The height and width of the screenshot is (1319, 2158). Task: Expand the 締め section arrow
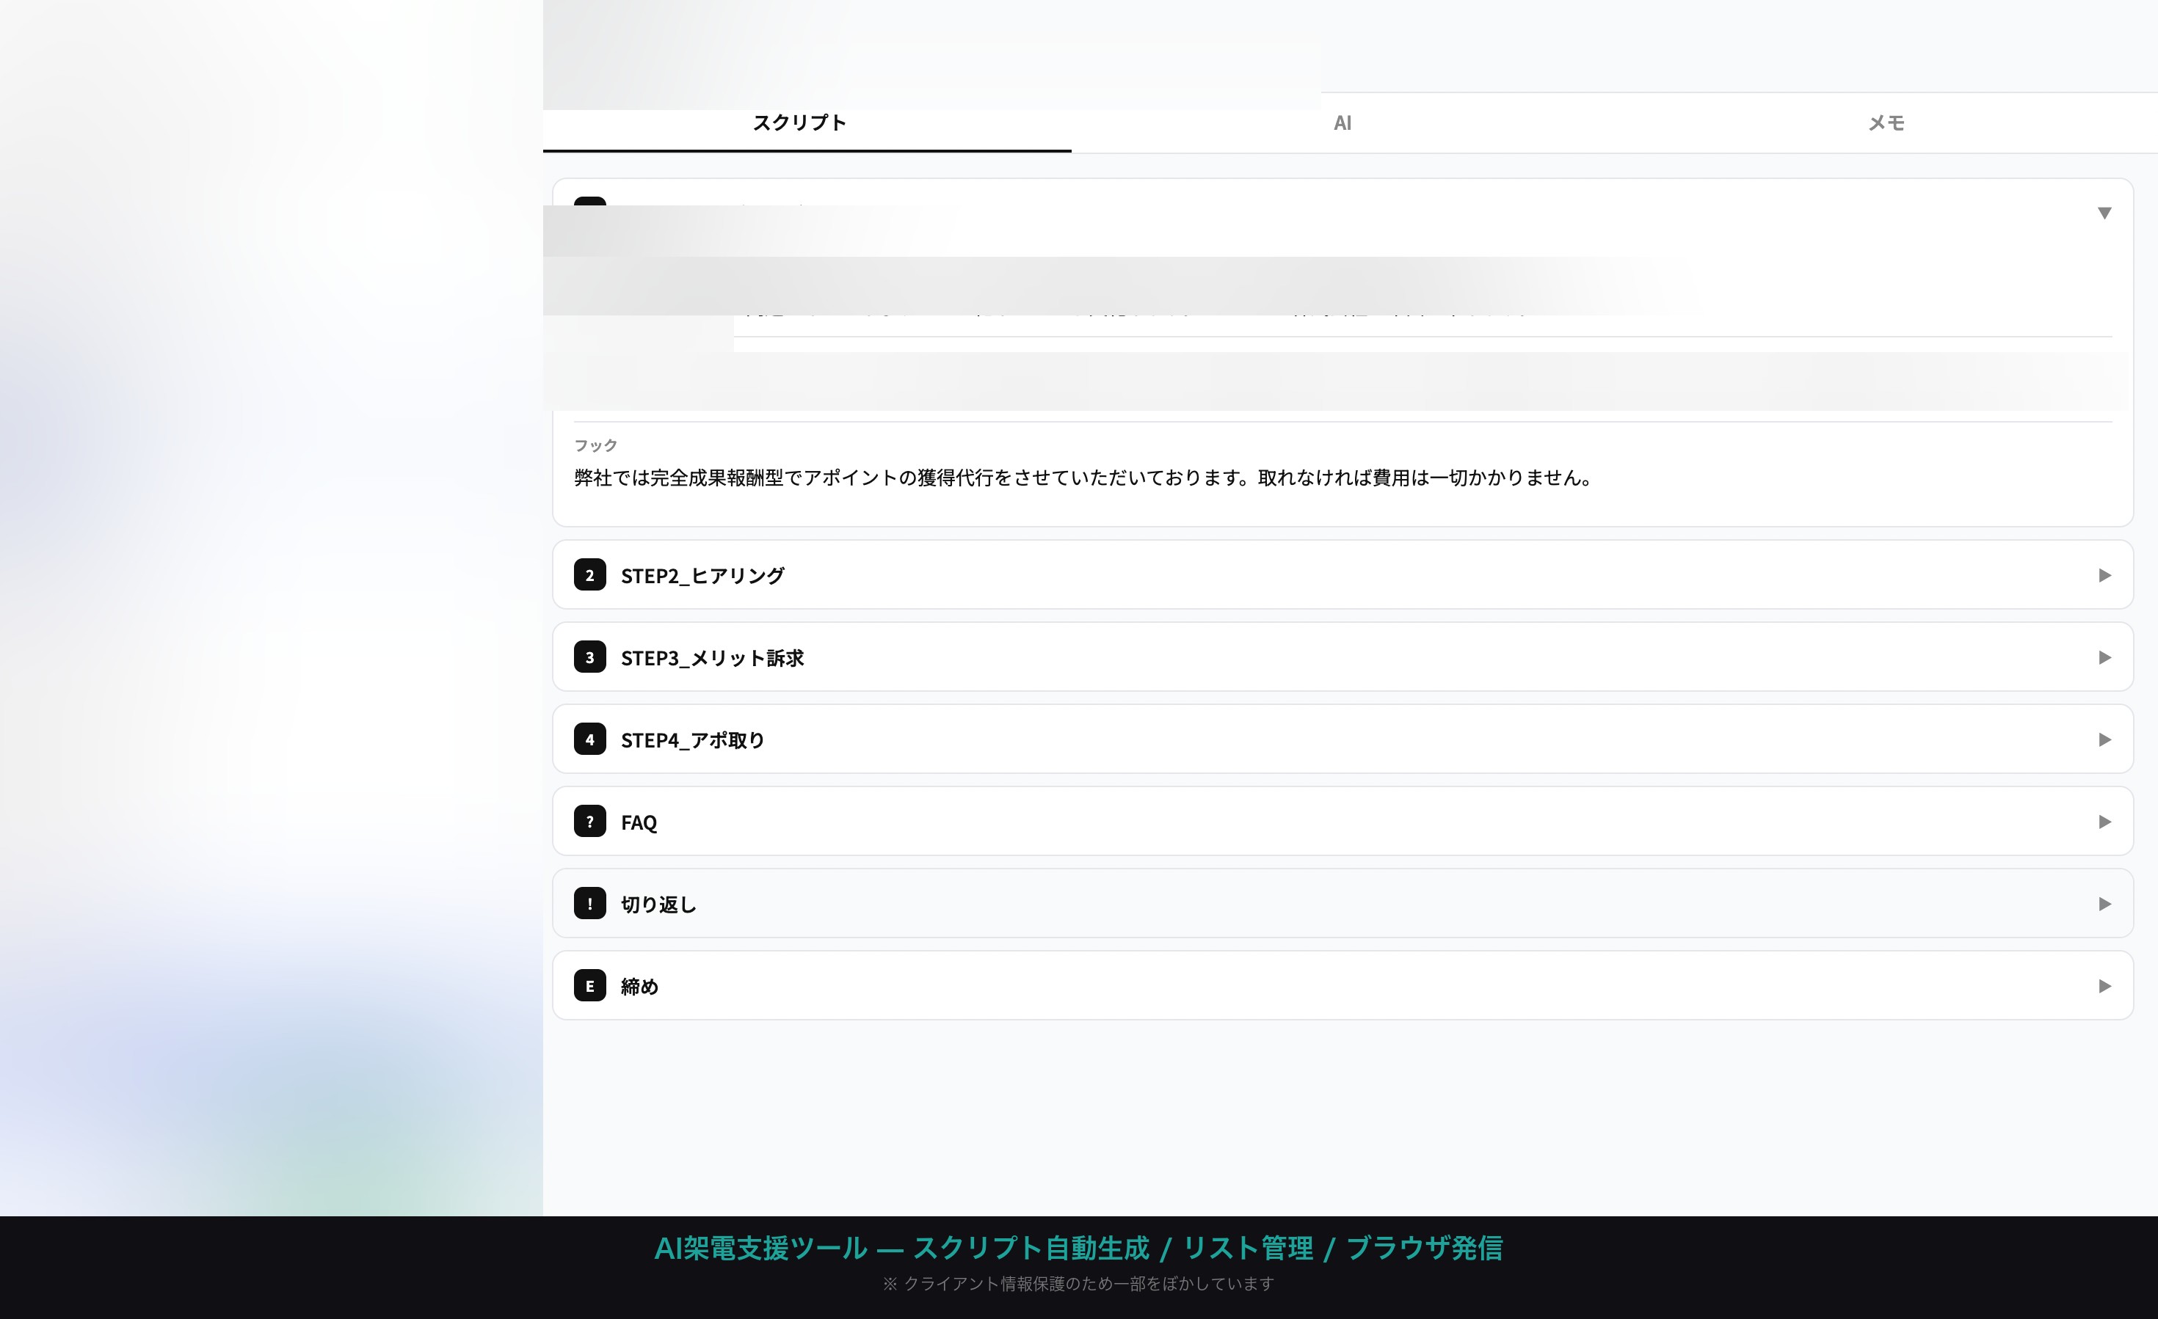[x=2104, y=987]
